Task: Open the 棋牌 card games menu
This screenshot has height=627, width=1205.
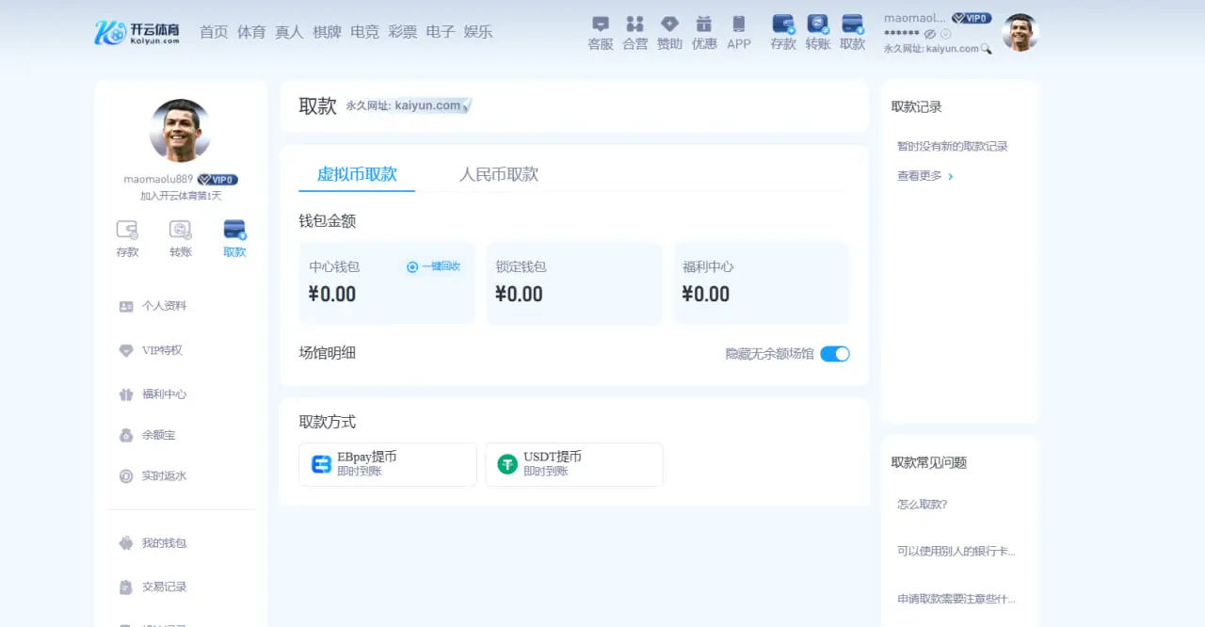Action: point(327,32)
